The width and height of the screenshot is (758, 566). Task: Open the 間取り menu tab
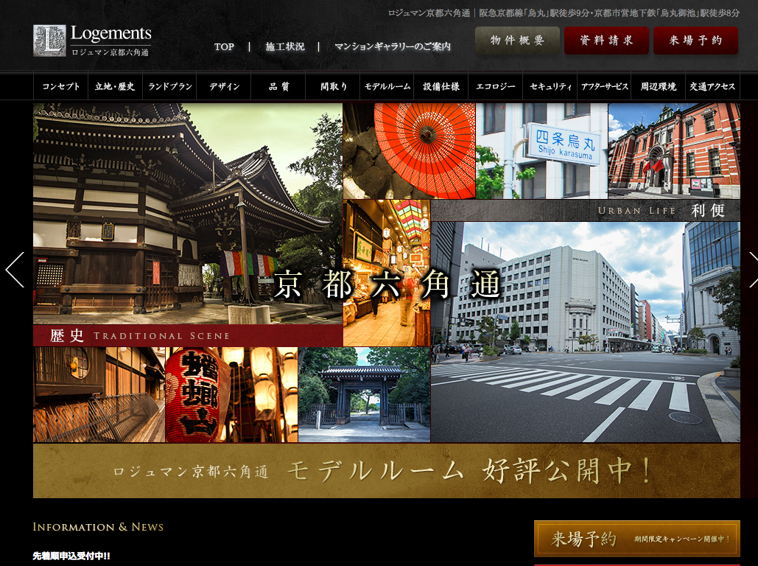tap(334, 86)
